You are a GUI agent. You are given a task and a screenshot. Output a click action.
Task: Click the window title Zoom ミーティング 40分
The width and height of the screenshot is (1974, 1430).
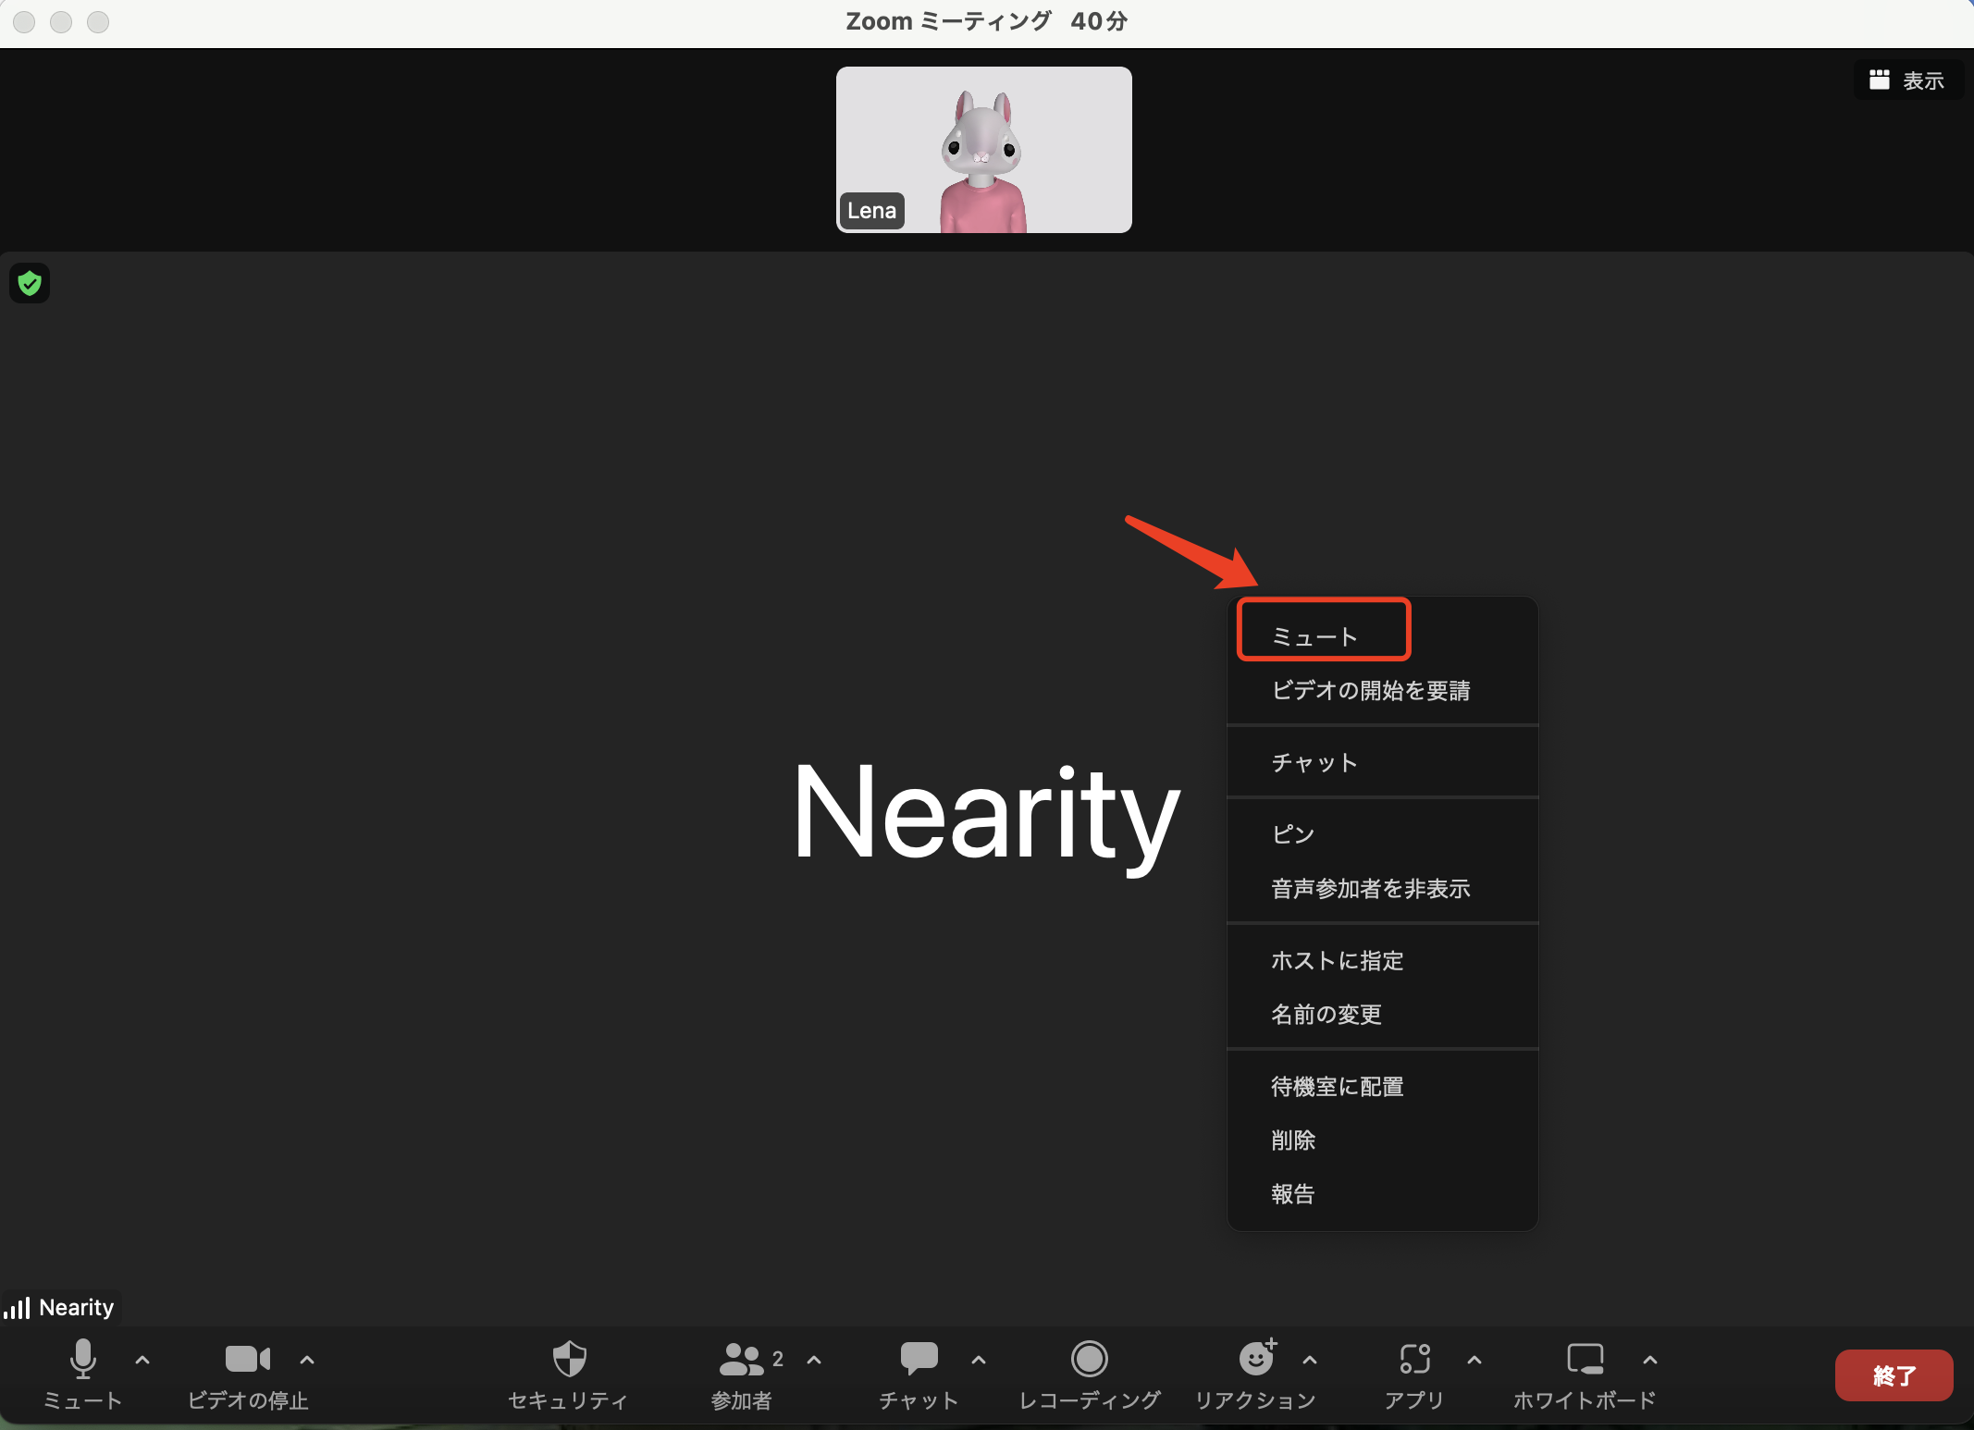986,21
